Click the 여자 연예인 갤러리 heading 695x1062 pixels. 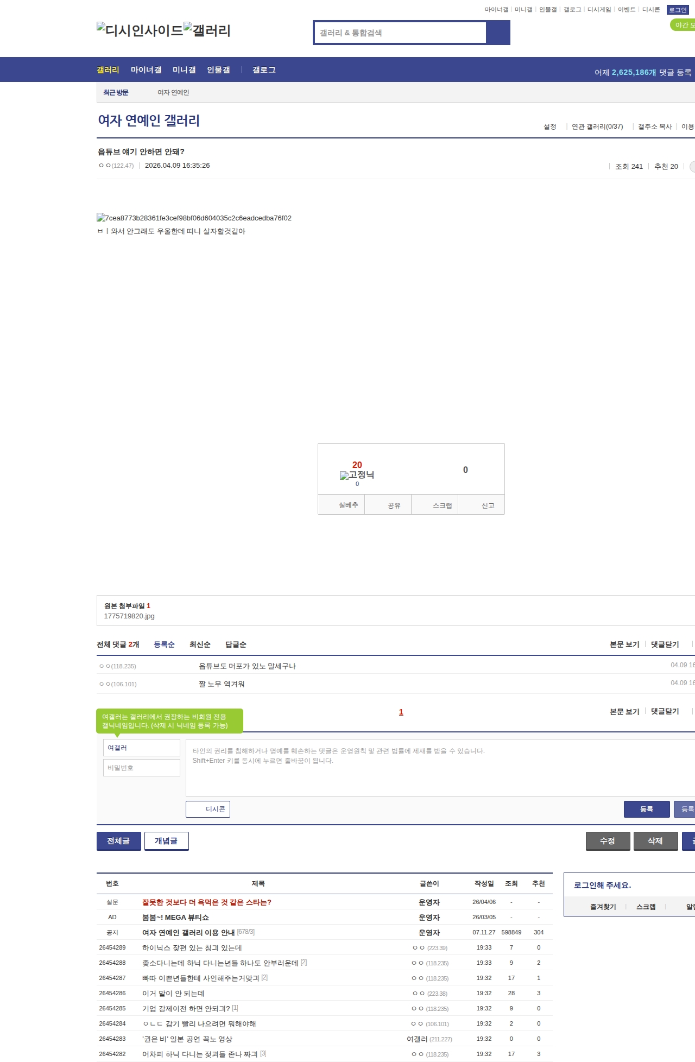tap(149, 121)
